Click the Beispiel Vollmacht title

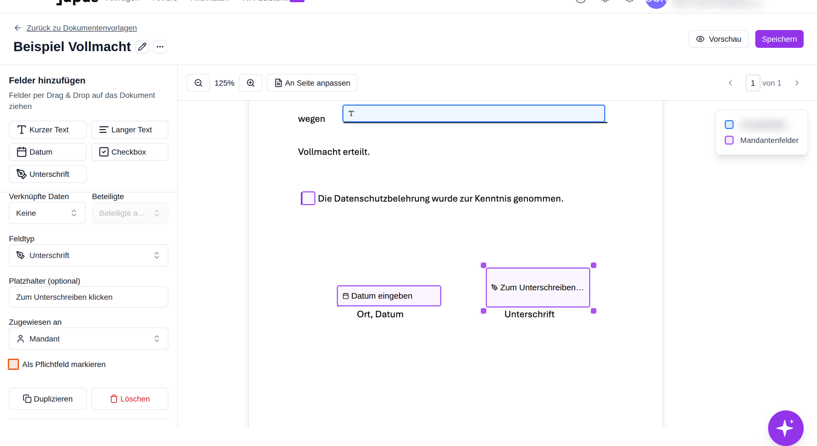click(x=72, y=47)
